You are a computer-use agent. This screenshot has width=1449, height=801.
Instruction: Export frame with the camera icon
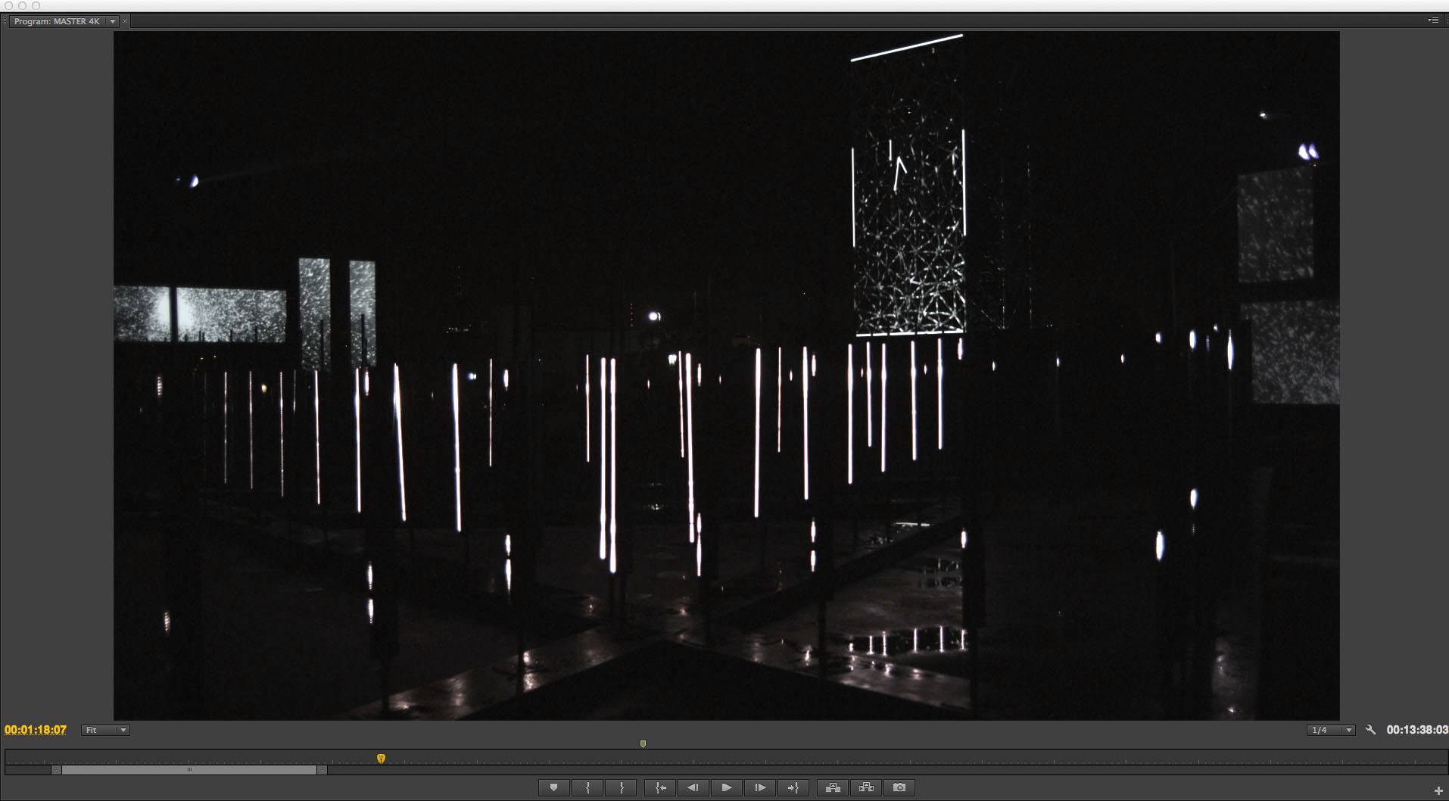tap(899, 787)
